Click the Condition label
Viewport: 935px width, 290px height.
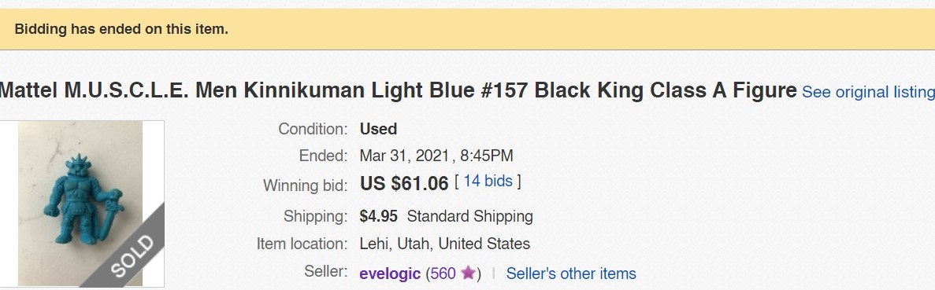click(313, 129)
